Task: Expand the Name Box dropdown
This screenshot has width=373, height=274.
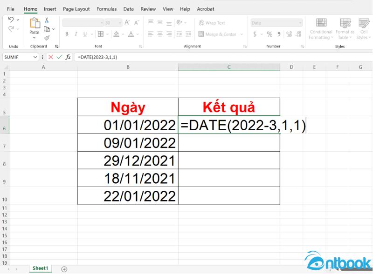Action: [35, 57]
